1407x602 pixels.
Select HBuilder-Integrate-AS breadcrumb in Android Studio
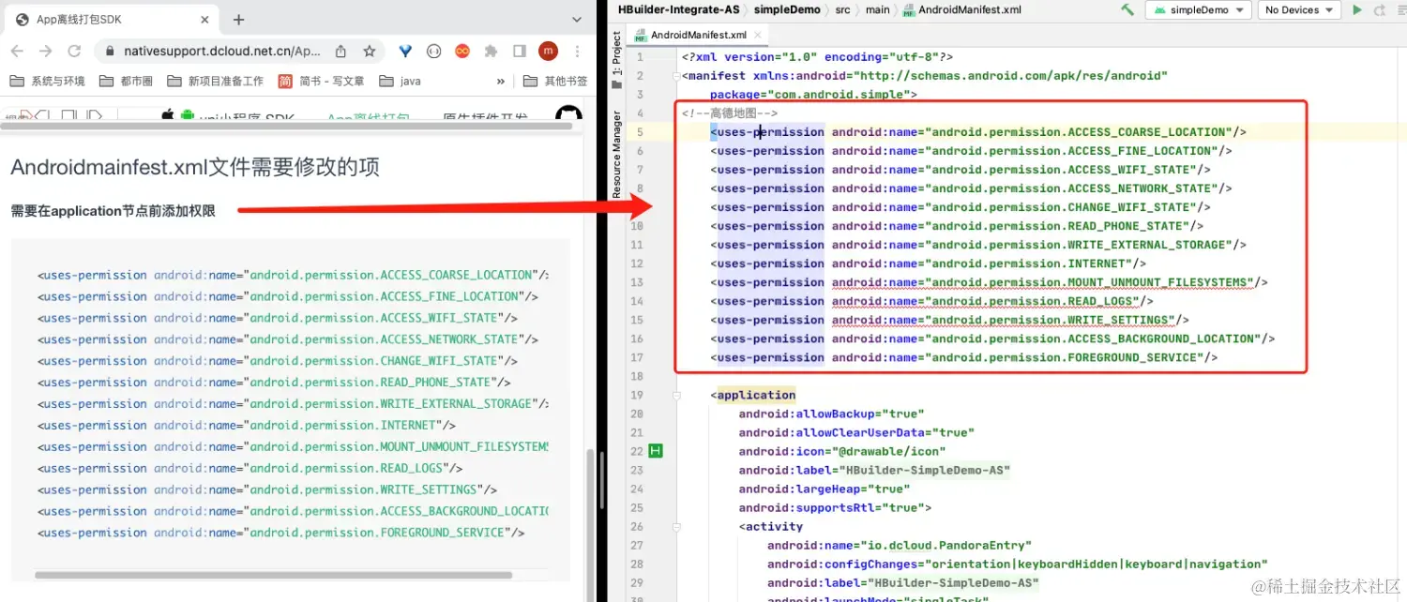[x=678, y=9]
